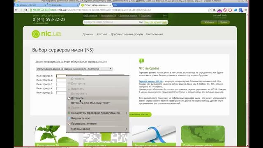Viewport: 263px width, 148px height.
Task: Click the domain name search box
Action: [111, 22]
